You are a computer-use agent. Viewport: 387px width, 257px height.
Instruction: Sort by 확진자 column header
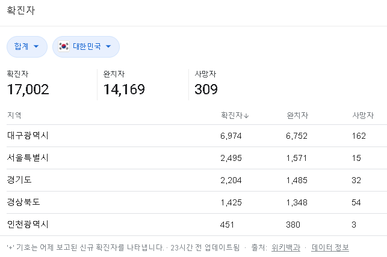[x=232, y=115]
